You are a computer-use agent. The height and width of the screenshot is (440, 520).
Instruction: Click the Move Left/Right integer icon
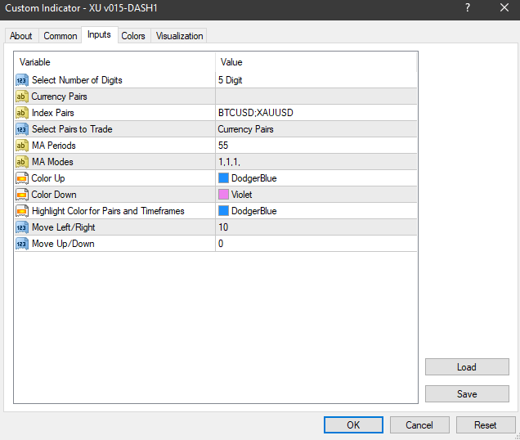point(22,227)
